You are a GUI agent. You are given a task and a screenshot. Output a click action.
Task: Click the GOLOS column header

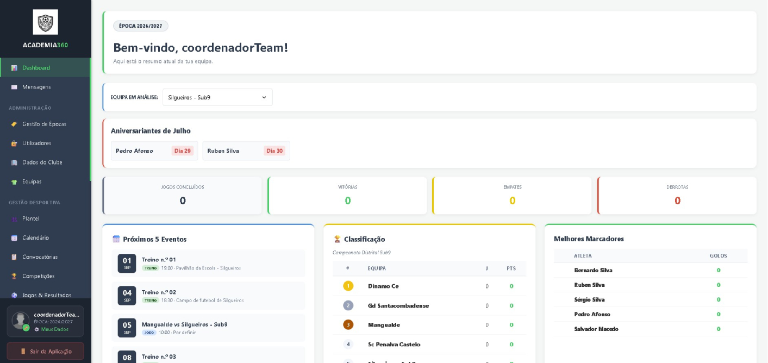718,256
